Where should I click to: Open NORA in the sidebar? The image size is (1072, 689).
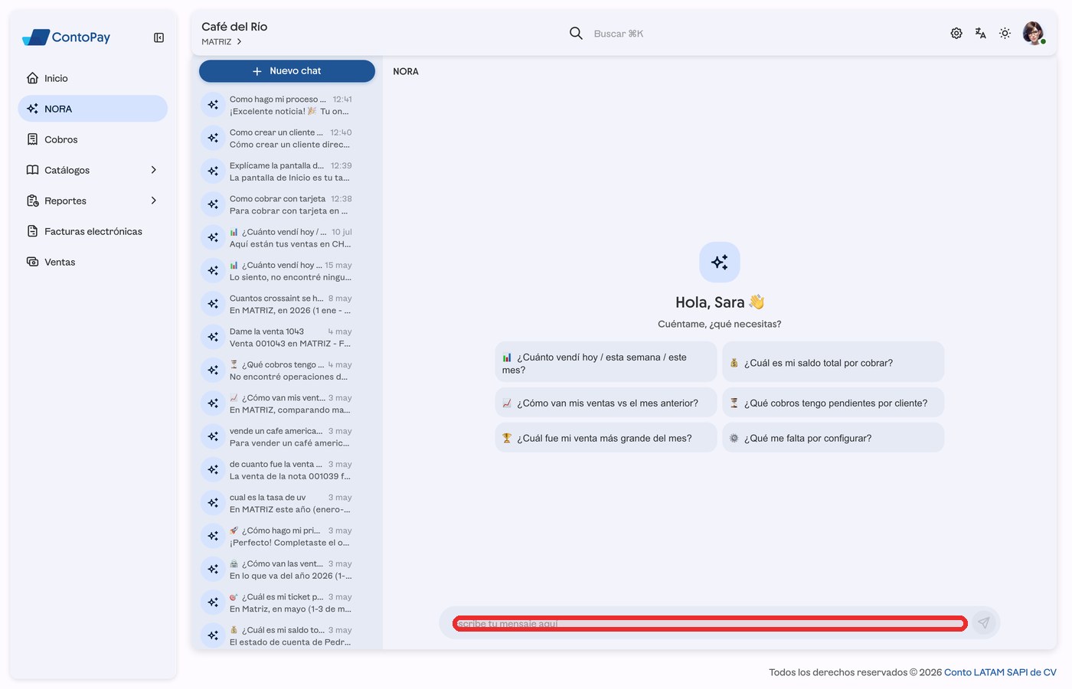coord(93,109)
